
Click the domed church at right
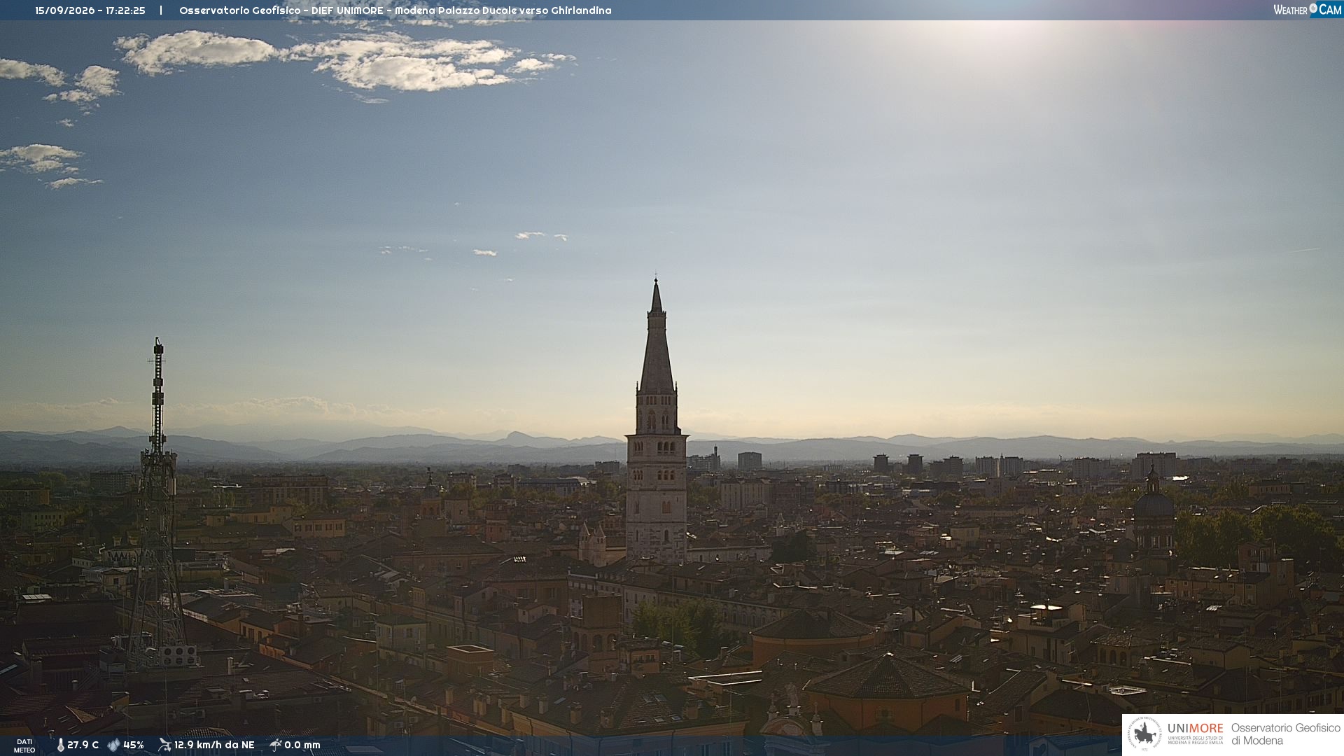tap(1153, 511)
